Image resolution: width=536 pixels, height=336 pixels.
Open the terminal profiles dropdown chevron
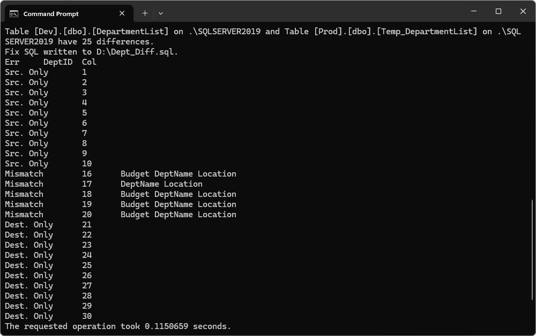[x=161, y=13]
